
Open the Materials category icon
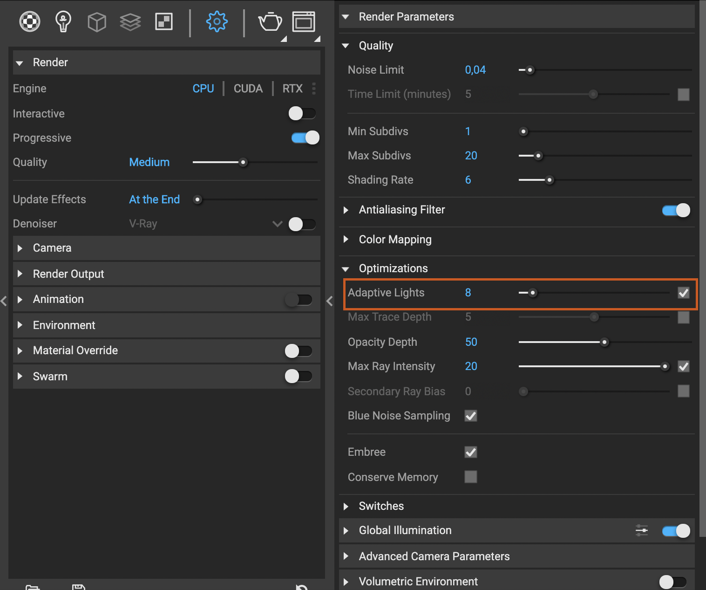(30, 21)
